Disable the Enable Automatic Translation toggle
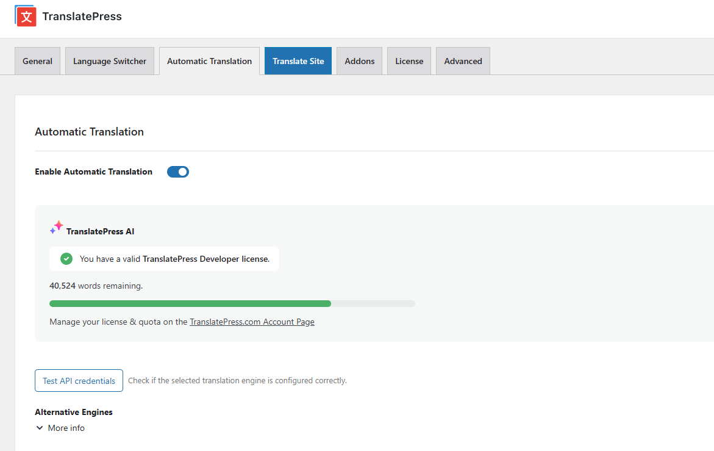Screen dimensions: 714x451 point(177,171)
